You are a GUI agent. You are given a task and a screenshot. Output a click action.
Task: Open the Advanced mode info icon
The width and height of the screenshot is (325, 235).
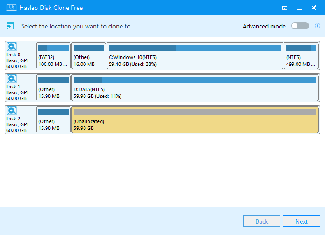point(317,26)
